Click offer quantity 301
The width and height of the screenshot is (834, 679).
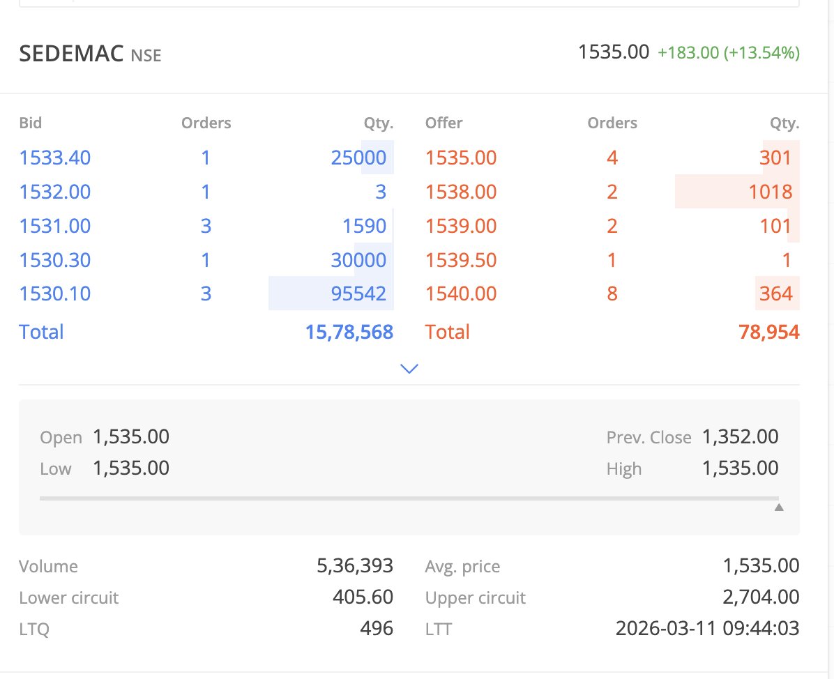coord(775,158)
